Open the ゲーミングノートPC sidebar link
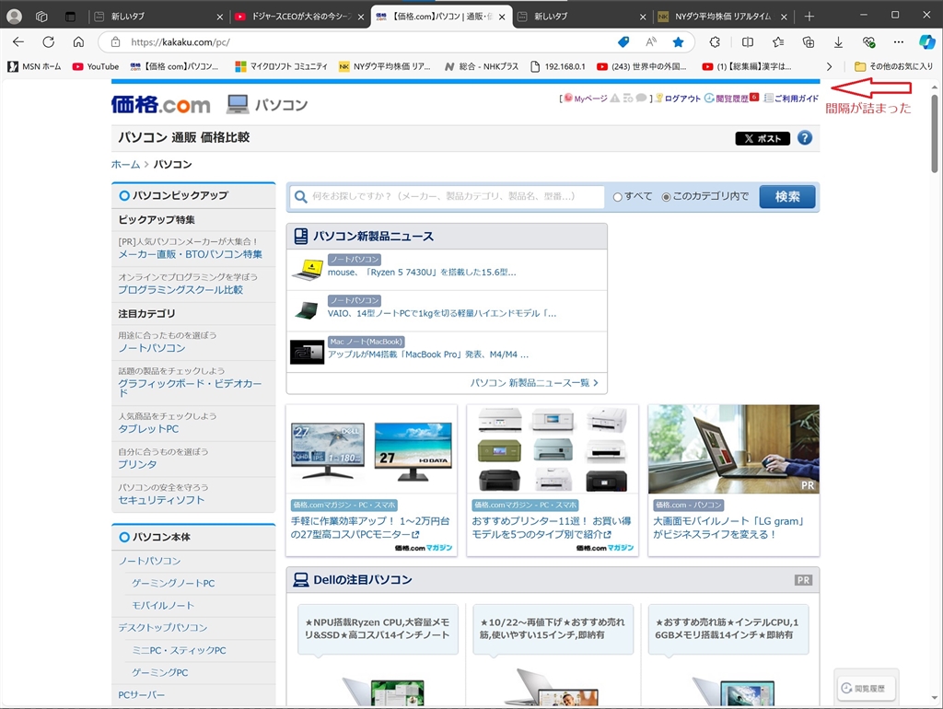This screenshot has height=709, width=943. pos(173,583)
